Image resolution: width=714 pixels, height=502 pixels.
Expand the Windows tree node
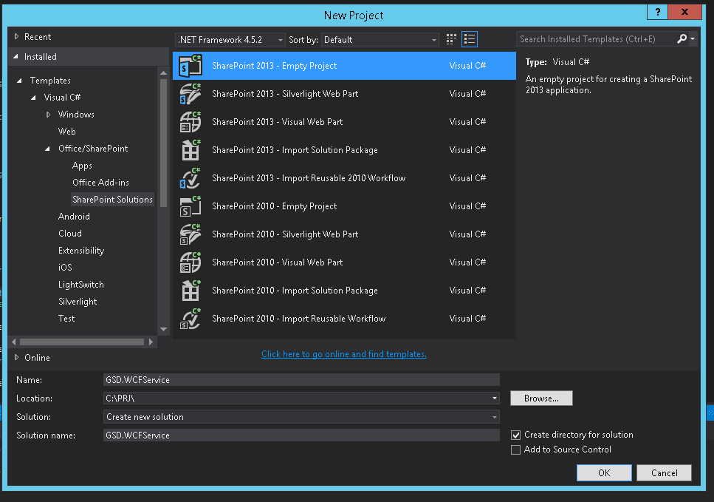pyautogui.click(x=49, y=115)
